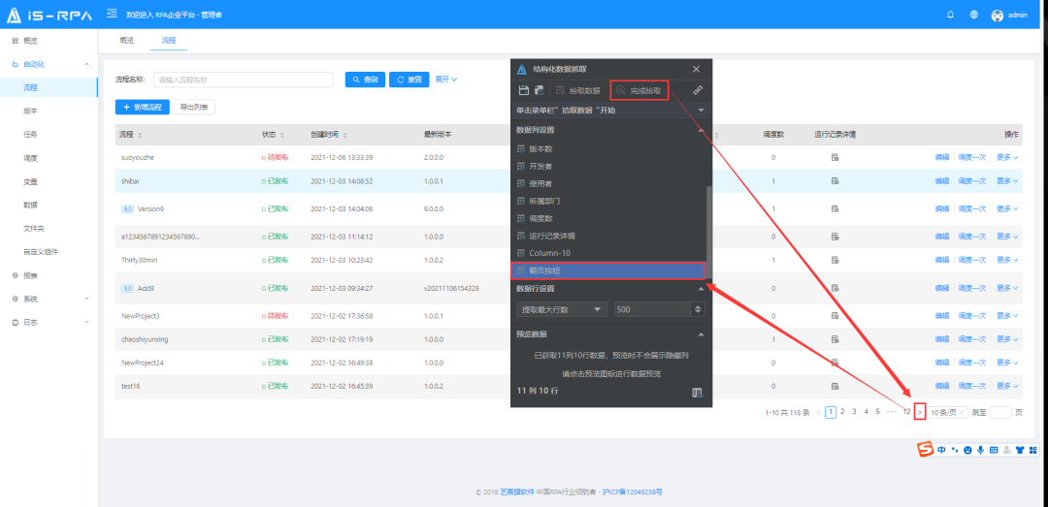The image size is (1048, 507).
Task: Go to the next page arrow in pagination
Action: (x=919, y=412)
